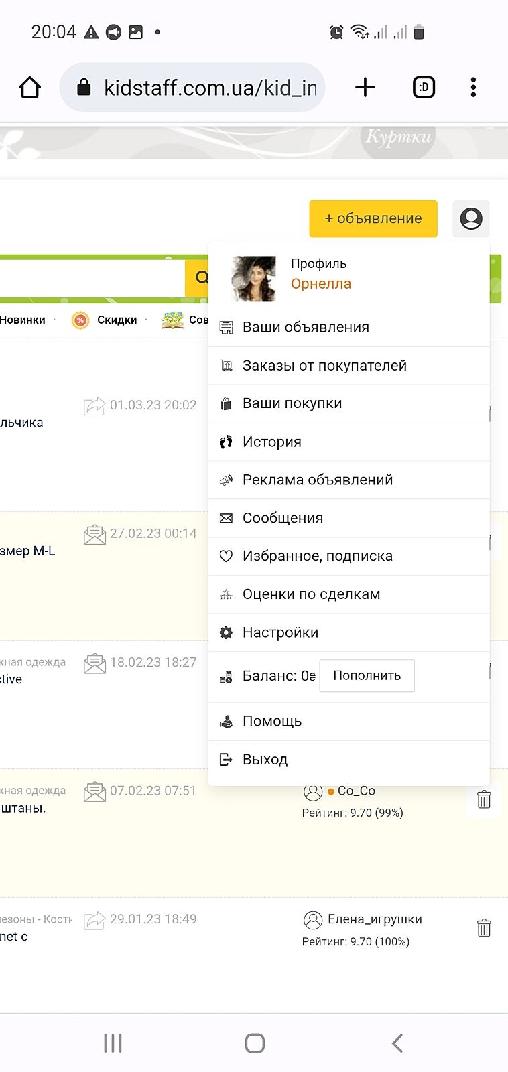Screen dimensions: 508x1072
Task: Open a new browser tab with plus icon
Action: point(365,87)
